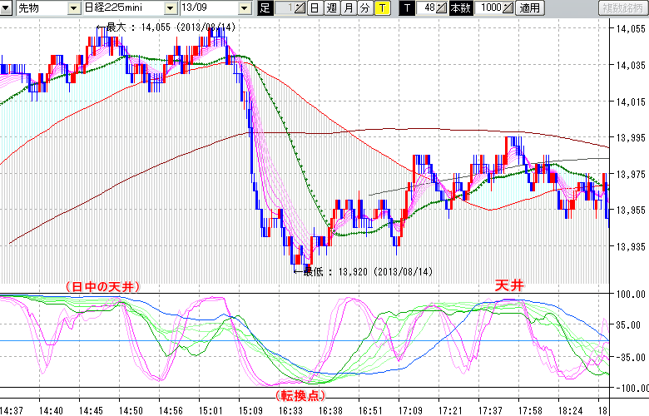Viewport: 649px width, 416px height.
Task: Click the 複数銘柄 multiple symbols button
Action: pyautogui.click(x=623, y=8)
